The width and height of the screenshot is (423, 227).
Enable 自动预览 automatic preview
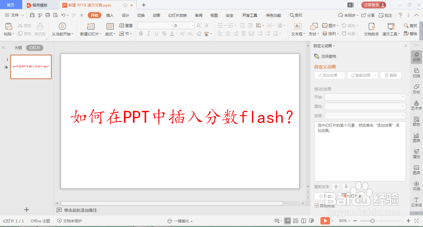317,205
